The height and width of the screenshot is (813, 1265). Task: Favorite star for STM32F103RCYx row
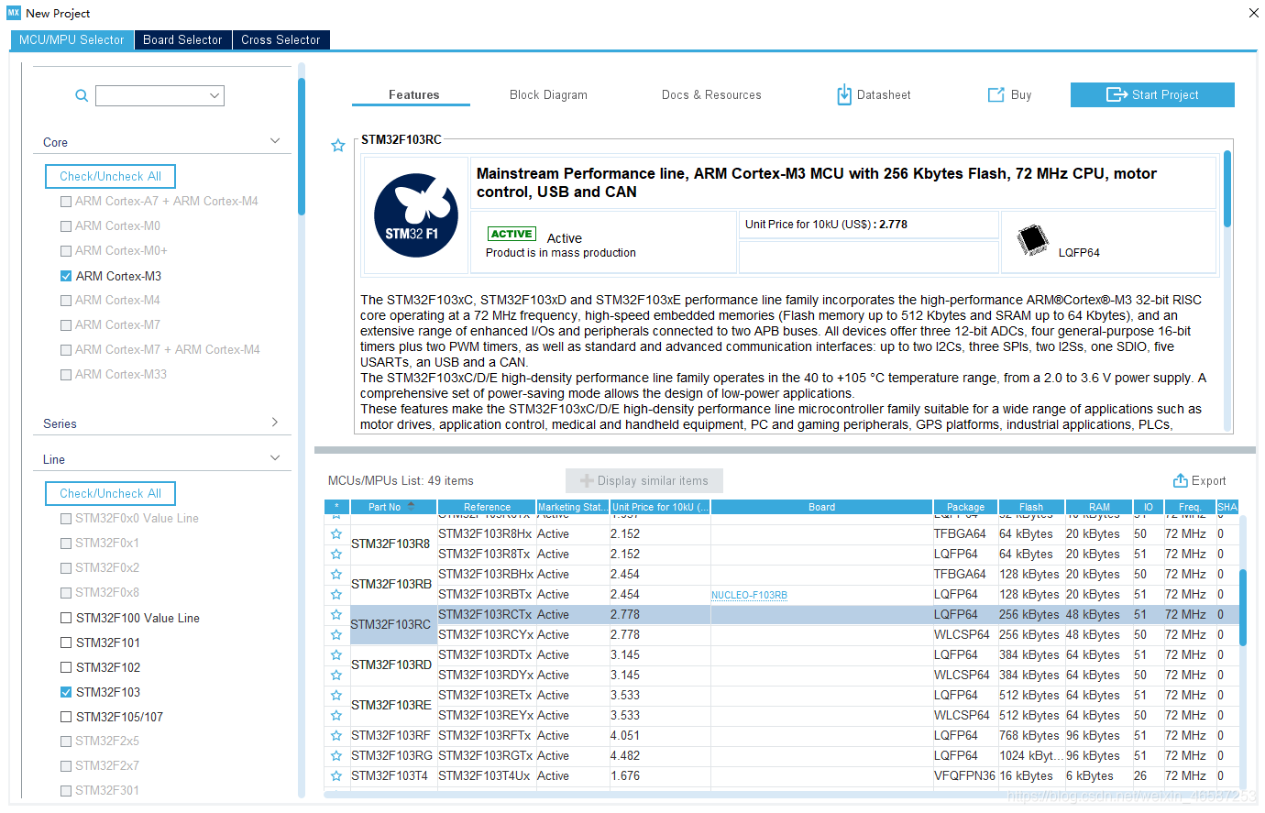point(336,635)
